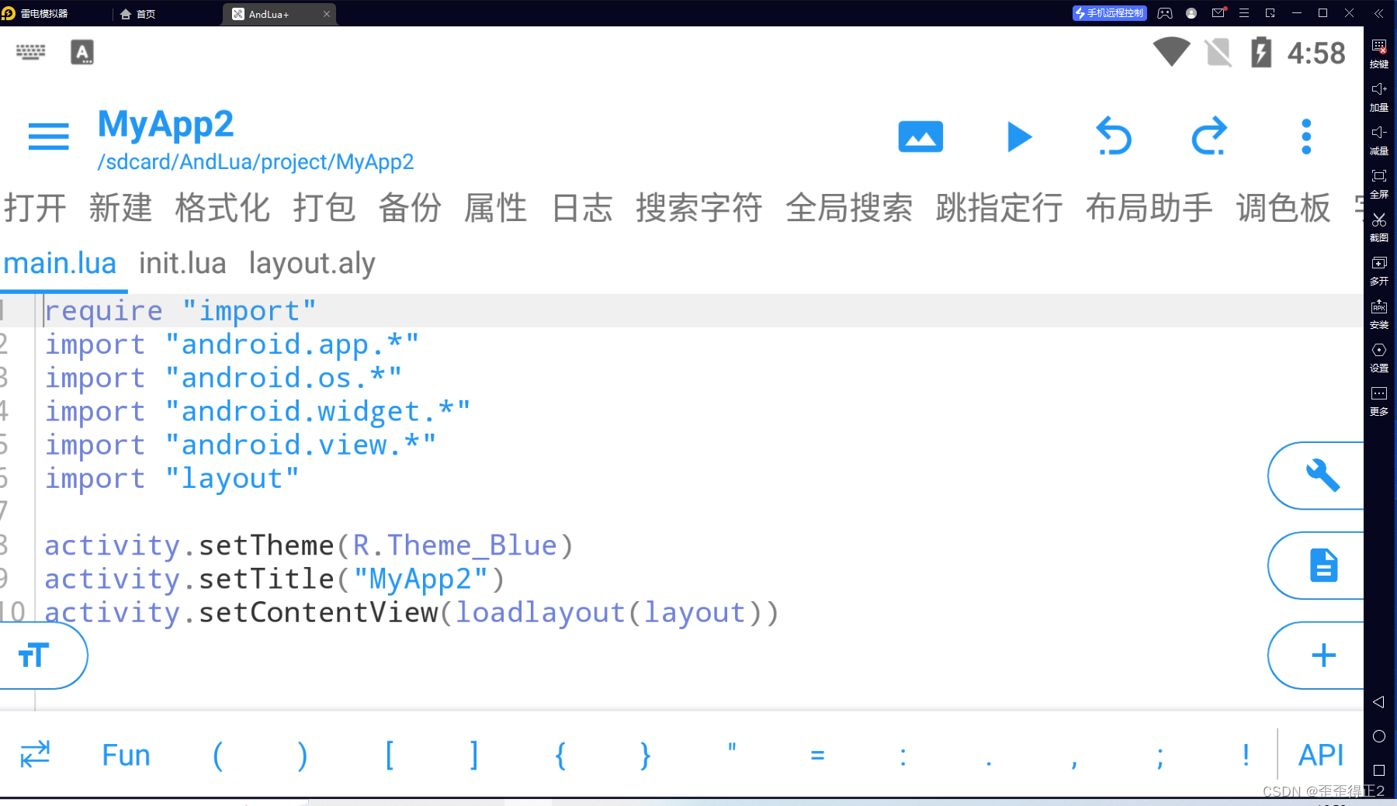The width and height of the screenshot is (1397, 806).
Task: Redo the last edit
Action: (1209, 137)
